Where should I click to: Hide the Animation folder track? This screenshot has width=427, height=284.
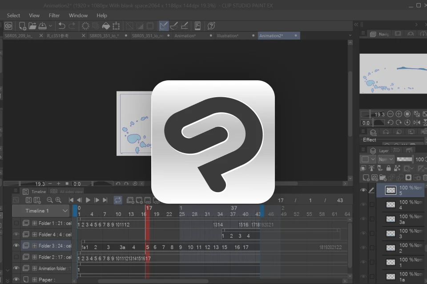point(16,268)
